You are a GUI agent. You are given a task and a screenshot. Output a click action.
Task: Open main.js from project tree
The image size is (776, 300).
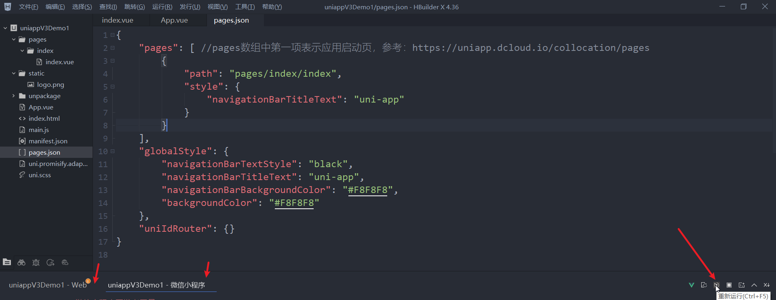click(x=39, y=130)
